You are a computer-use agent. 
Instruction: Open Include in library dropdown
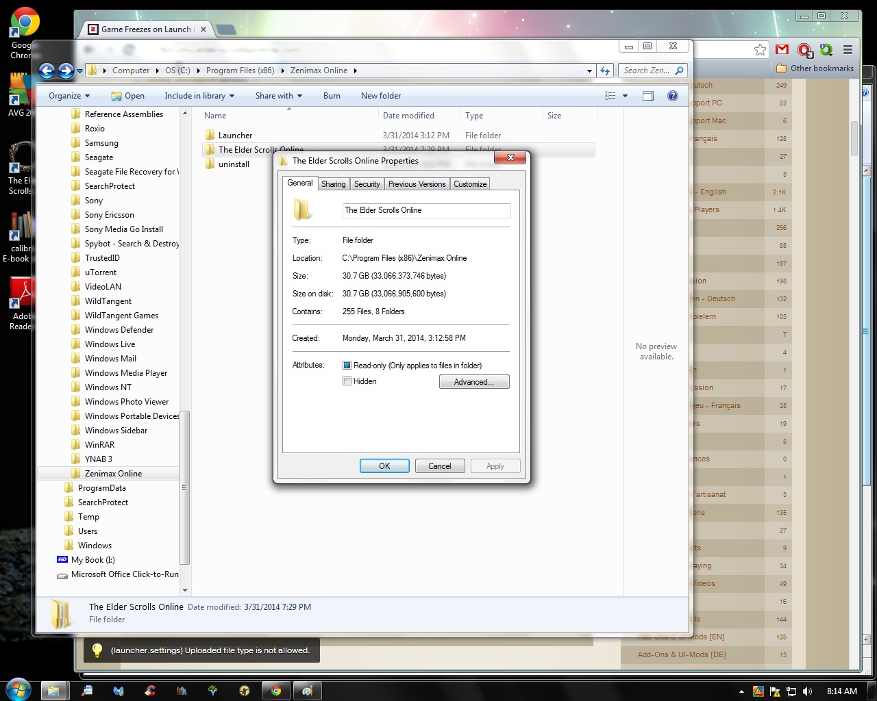tap(199, 96)
